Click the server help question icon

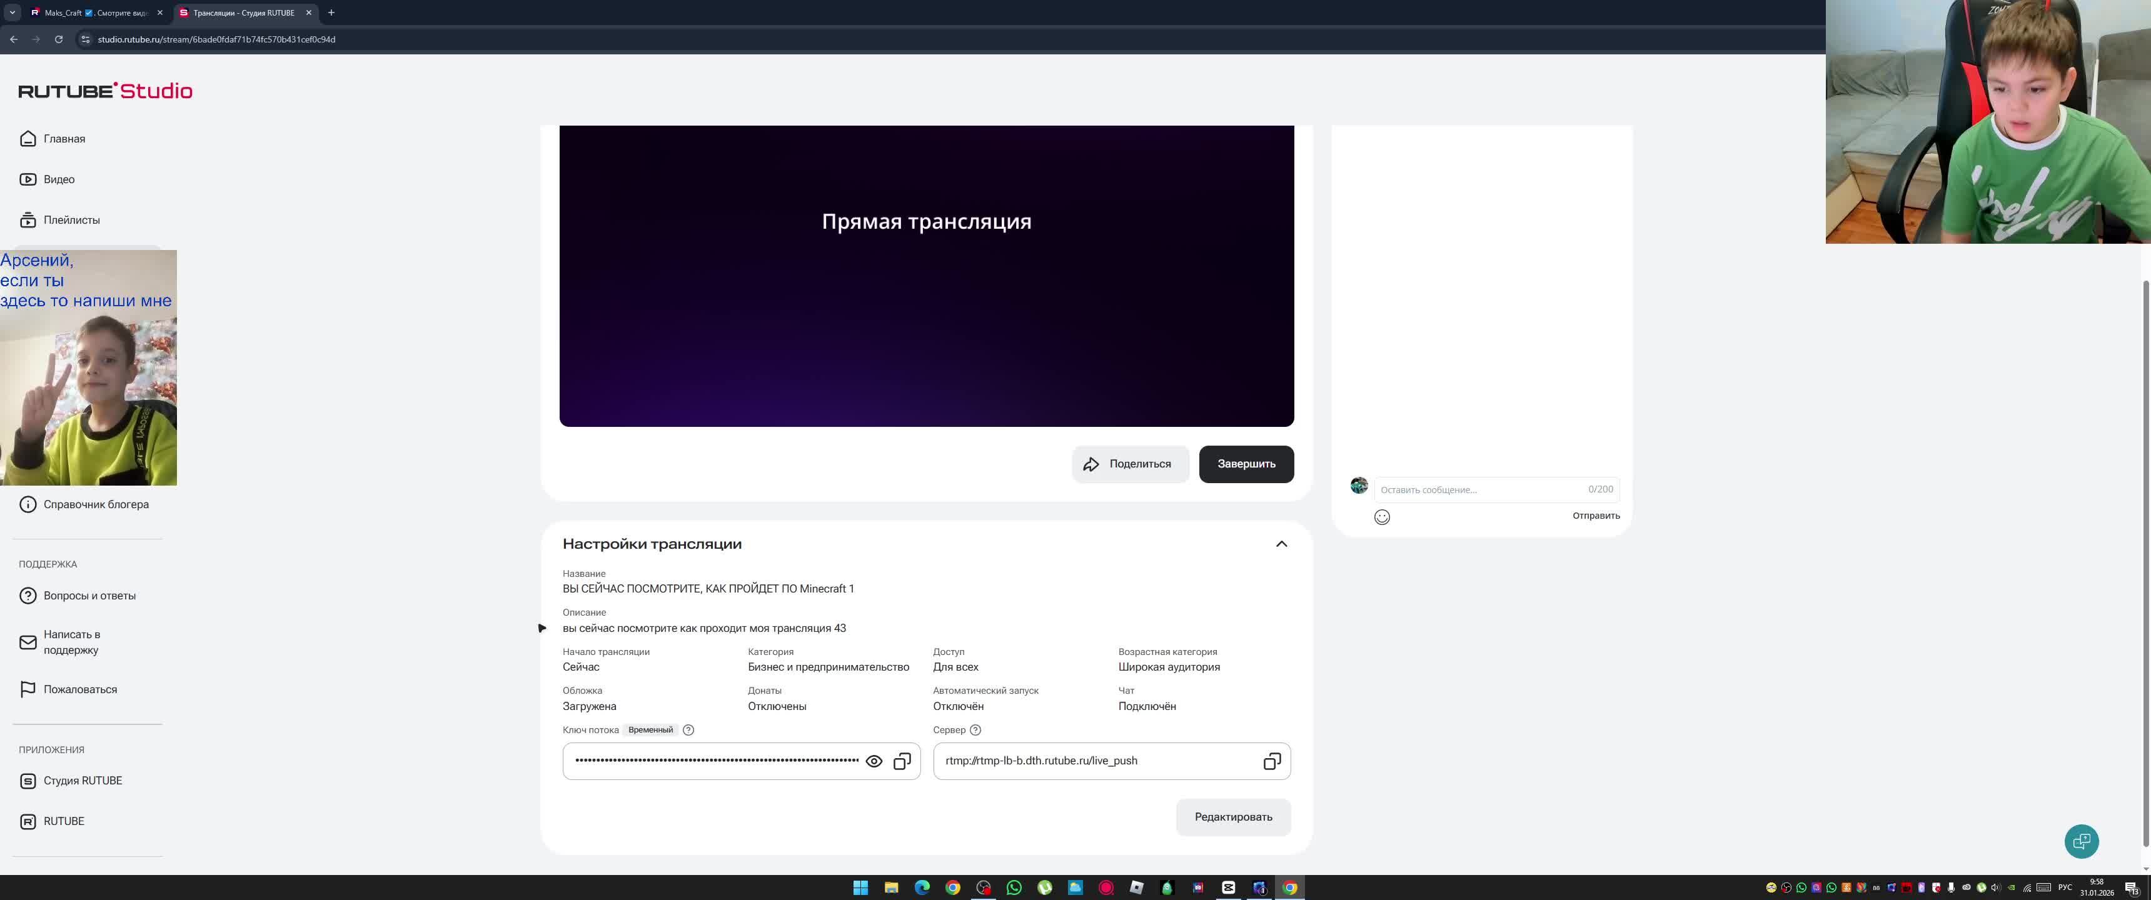974,729
